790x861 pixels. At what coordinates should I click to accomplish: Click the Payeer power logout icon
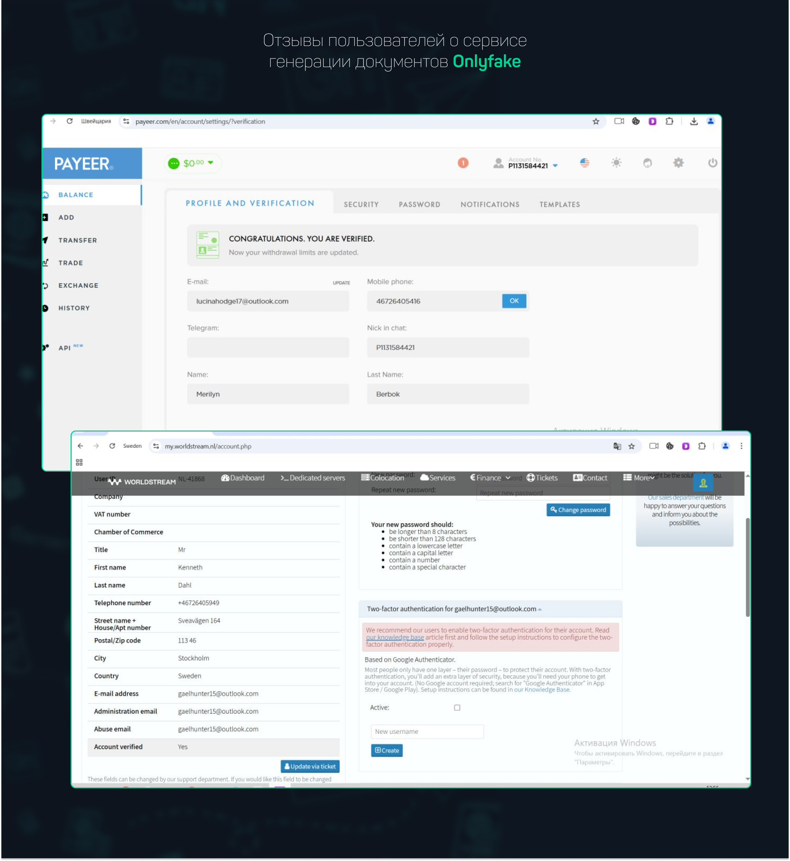point(712,163)
